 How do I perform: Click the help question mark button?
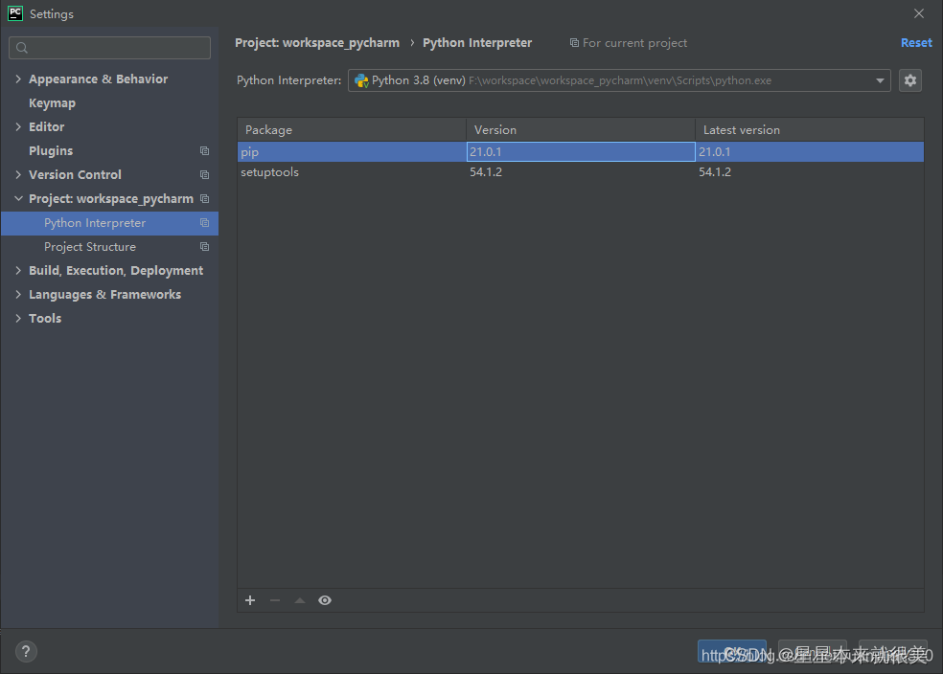tap(26, 651)
